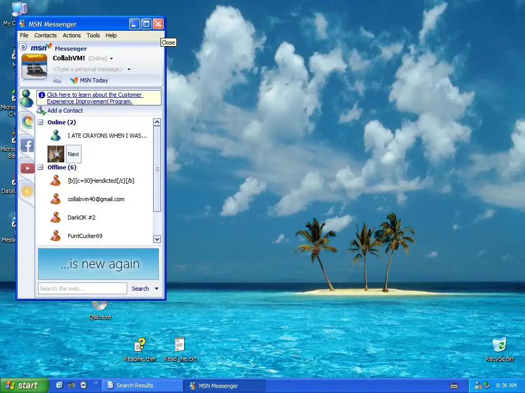Collapse the Offline (6) group
The height and width of the screenshot is (393, 525).
41,167
